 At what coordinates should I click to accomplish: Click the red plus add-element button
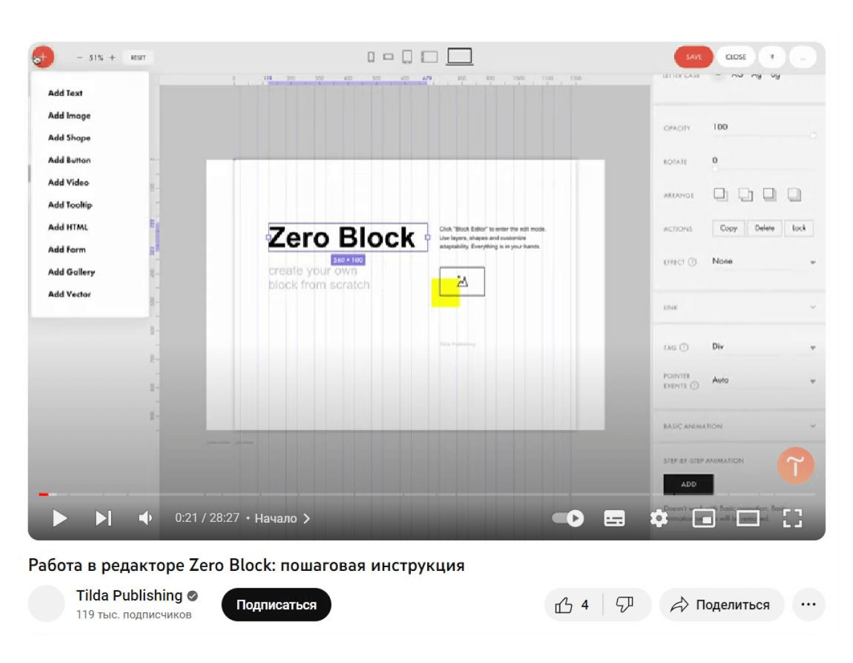click(43, 57)
